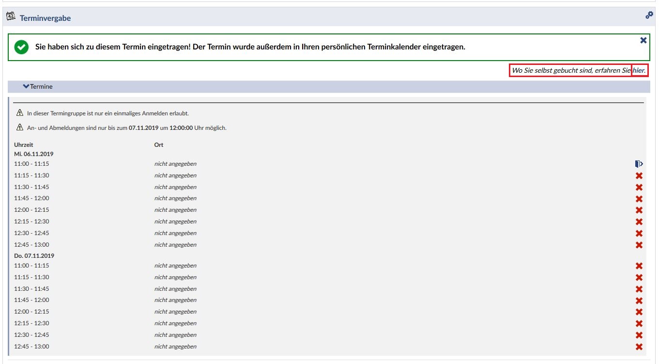Click red X for Wednesday 11:15 - 11:30
This screenshot has height=364, width=659.
pyautogui.click(x=639, y=176)
